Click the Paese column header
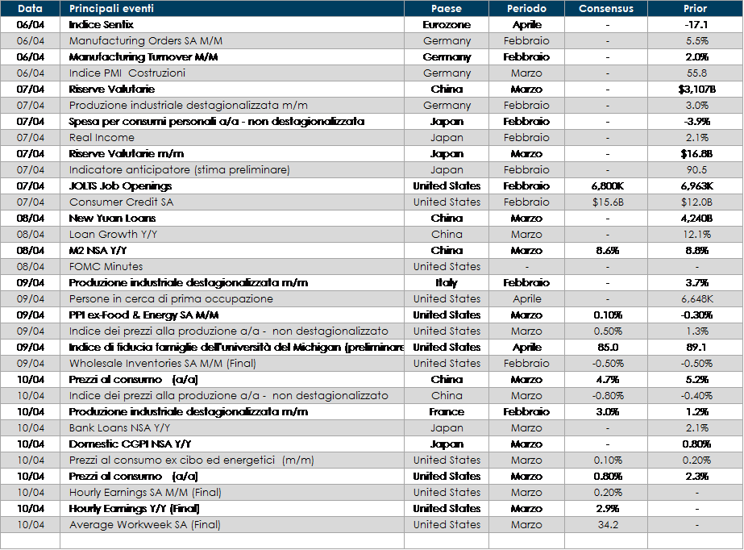This screenshot has height=550, width=744. point(447,9)
